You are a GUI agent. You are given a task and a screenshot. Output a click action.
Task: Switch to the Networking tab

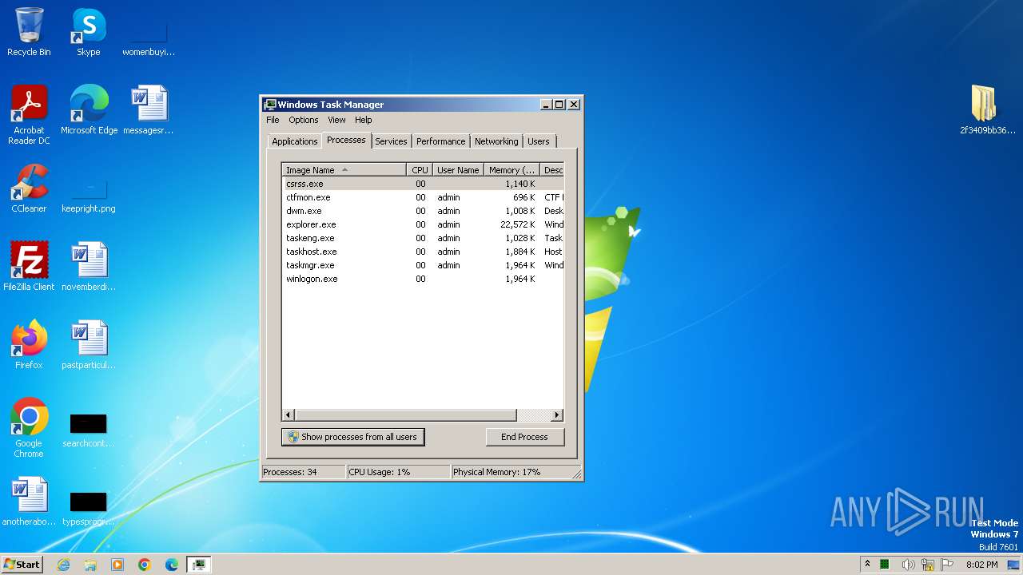point(496,141)
